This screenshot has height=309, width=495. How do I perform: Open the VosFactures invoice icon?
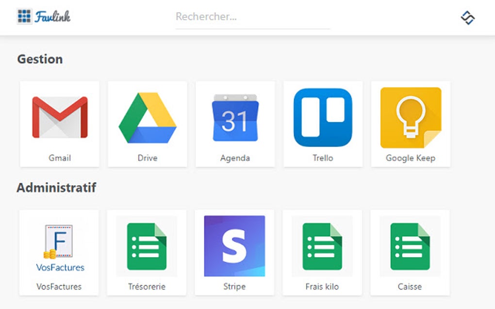tap(60, 248)
